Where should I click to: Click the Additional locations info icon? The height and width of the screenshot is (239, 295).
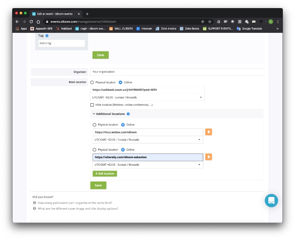pos(128,114)
